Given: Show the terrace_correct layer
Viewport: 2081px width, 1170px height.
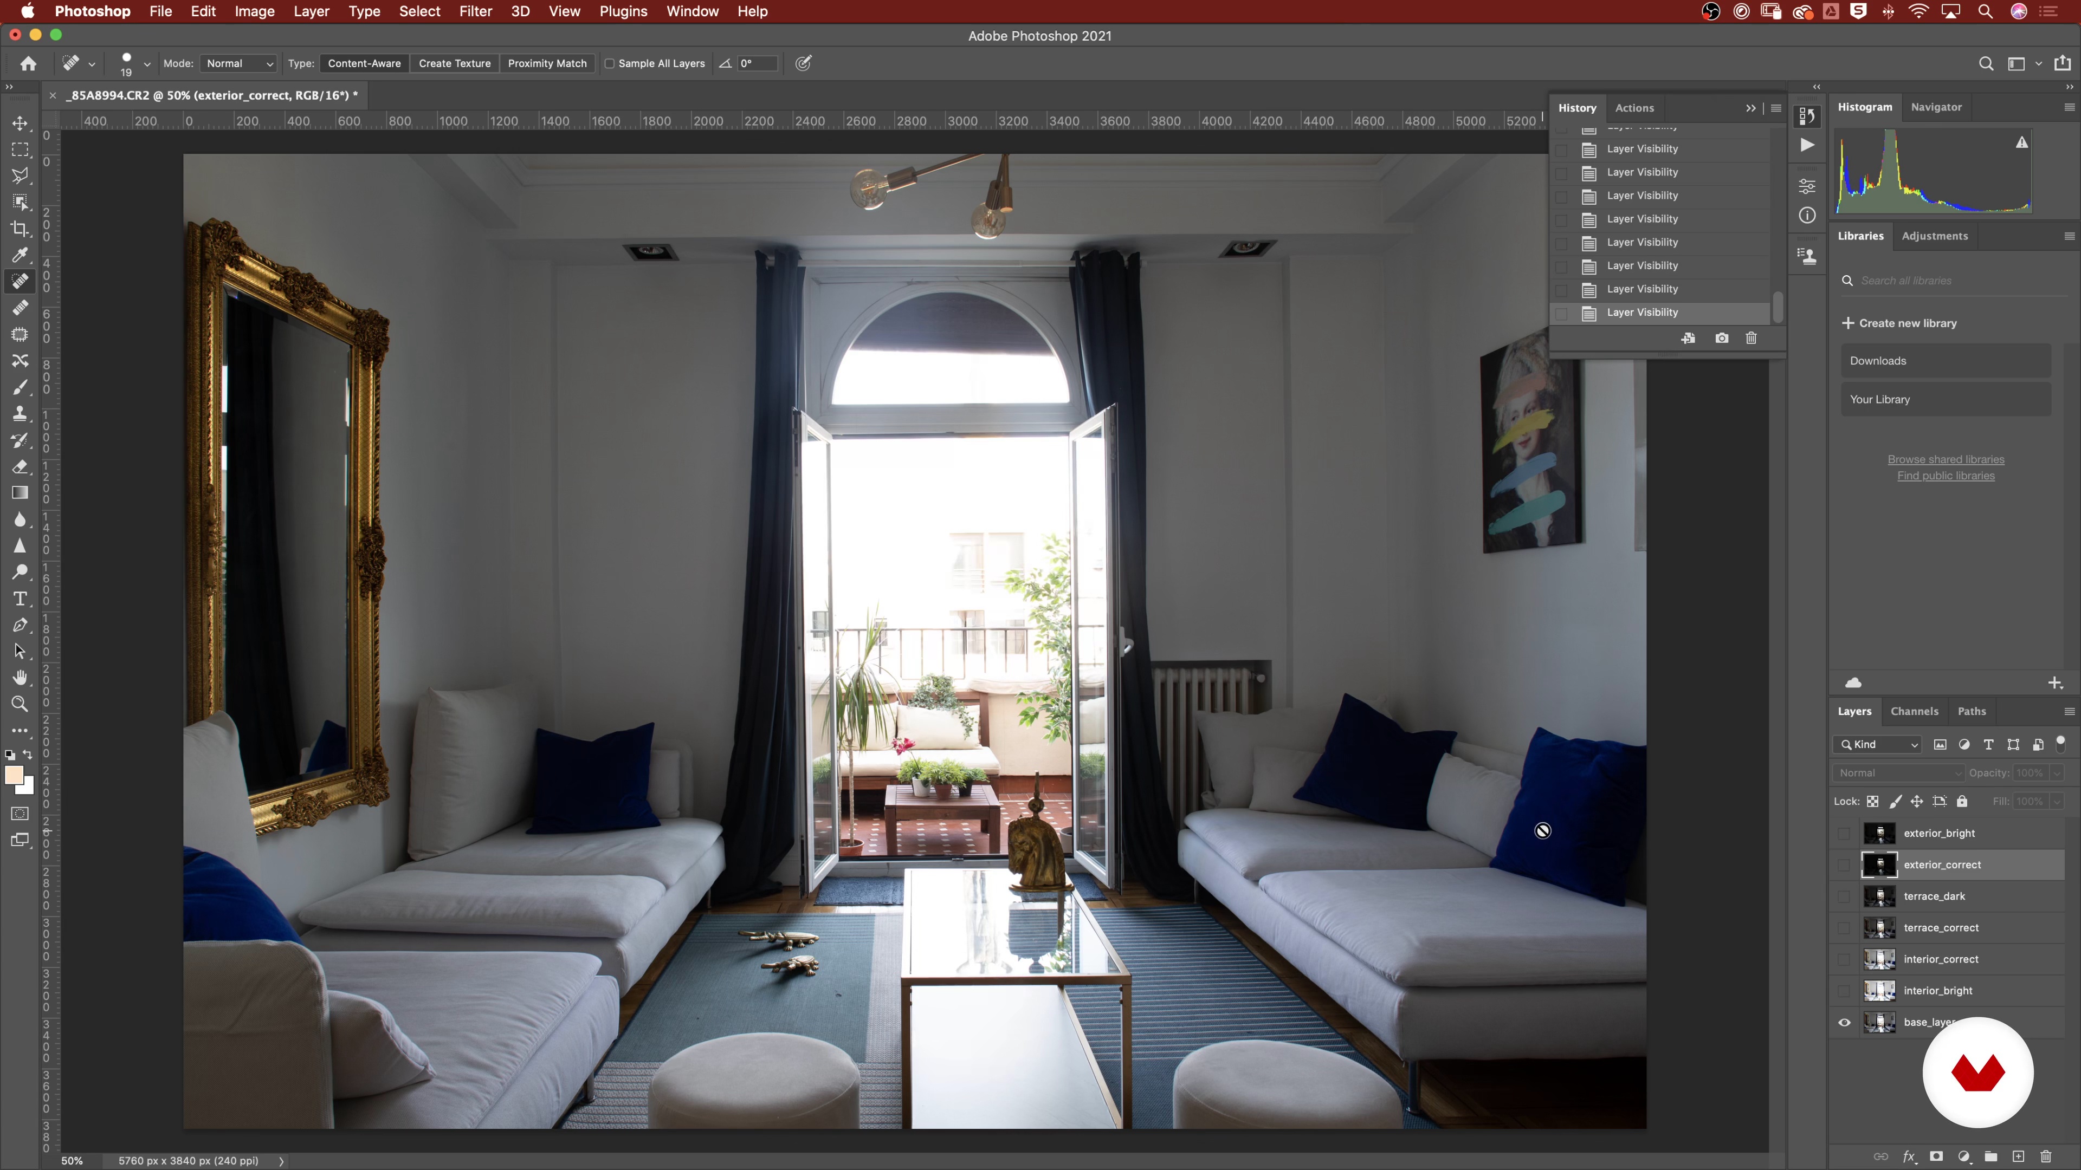Looking at the screenshot, I should (x=1844, y=928).
